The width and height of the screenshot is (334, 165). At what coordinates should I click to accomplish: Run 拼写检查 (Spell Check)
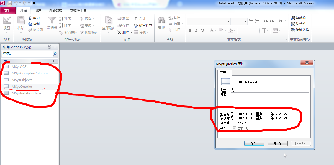click(143, 25)
